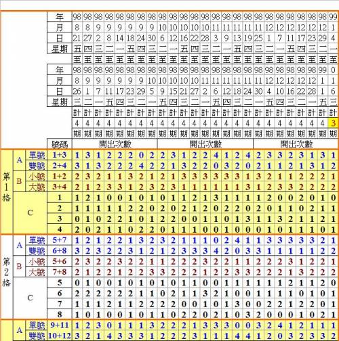Viewport: 339px width, 341px height.
Task: Select the 第1格 section label
Action: point(6,187)
